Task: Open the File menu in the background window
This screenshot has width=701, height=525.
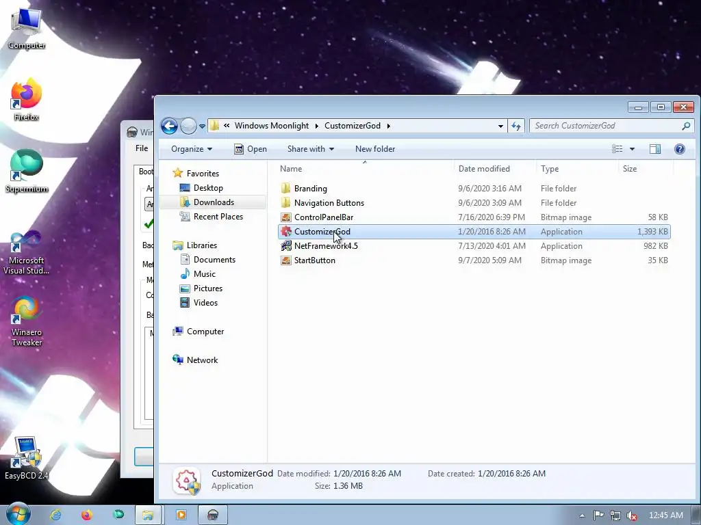Action: 142,148
